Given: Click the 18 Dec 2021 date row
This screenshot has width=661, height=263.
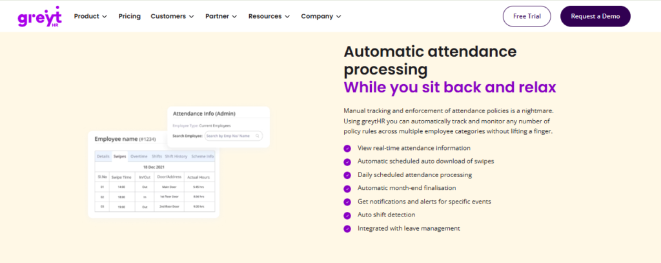Looking at the screenshot, I should click(155, 167).
